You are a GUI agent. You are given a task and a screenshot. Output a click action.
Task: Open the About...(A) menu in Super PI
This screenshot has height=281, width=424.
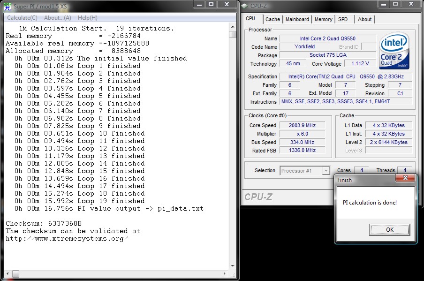coord(58,18)
